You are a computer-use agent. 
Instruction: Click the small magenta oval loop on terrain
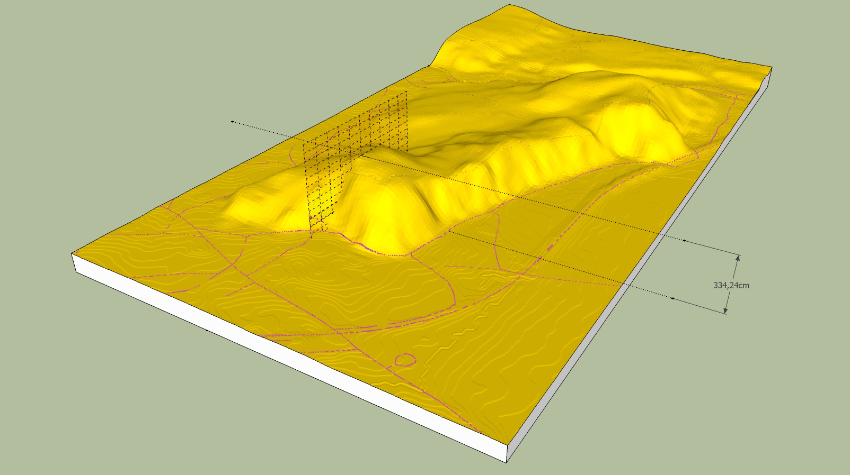click(405, 361)
